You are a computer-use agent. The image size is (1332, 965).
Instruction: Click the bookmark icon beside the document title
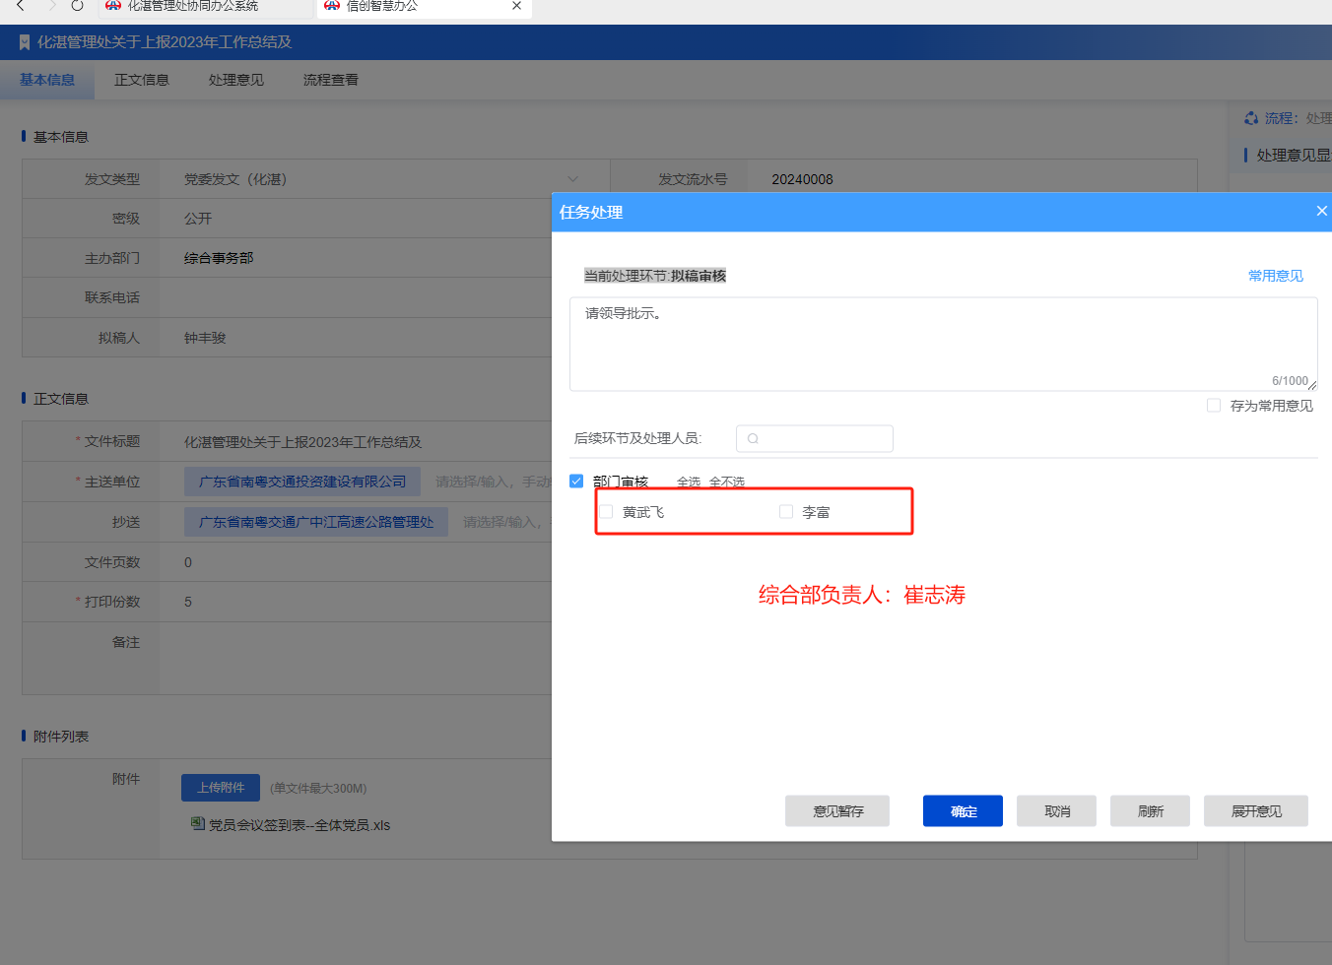25,42
